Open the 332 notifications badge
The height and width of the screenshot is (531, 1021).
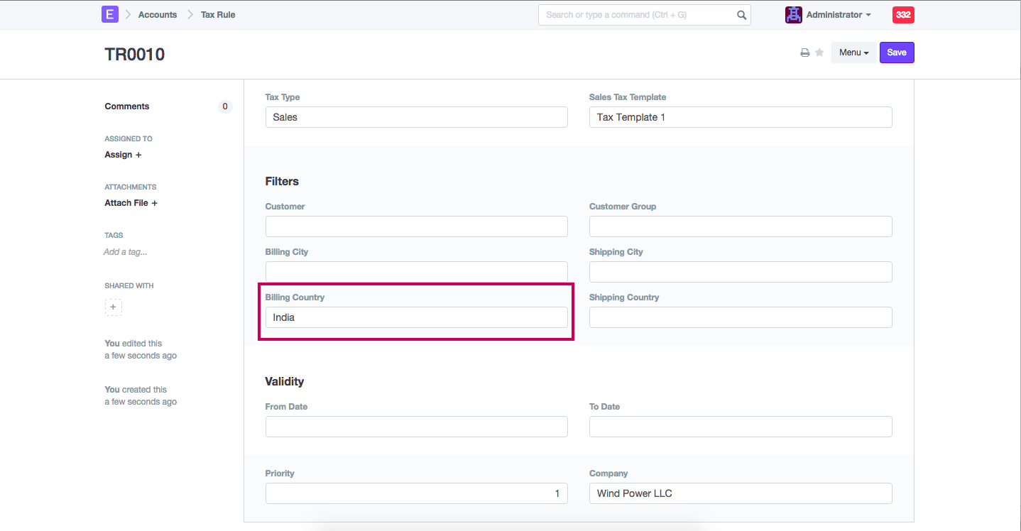point(903,15)
